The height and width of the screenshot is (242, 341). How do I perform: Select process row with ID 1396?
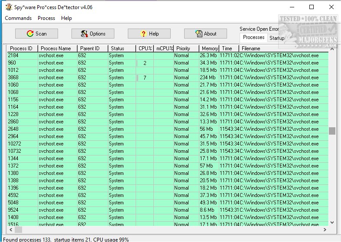[x=168, y=188]
